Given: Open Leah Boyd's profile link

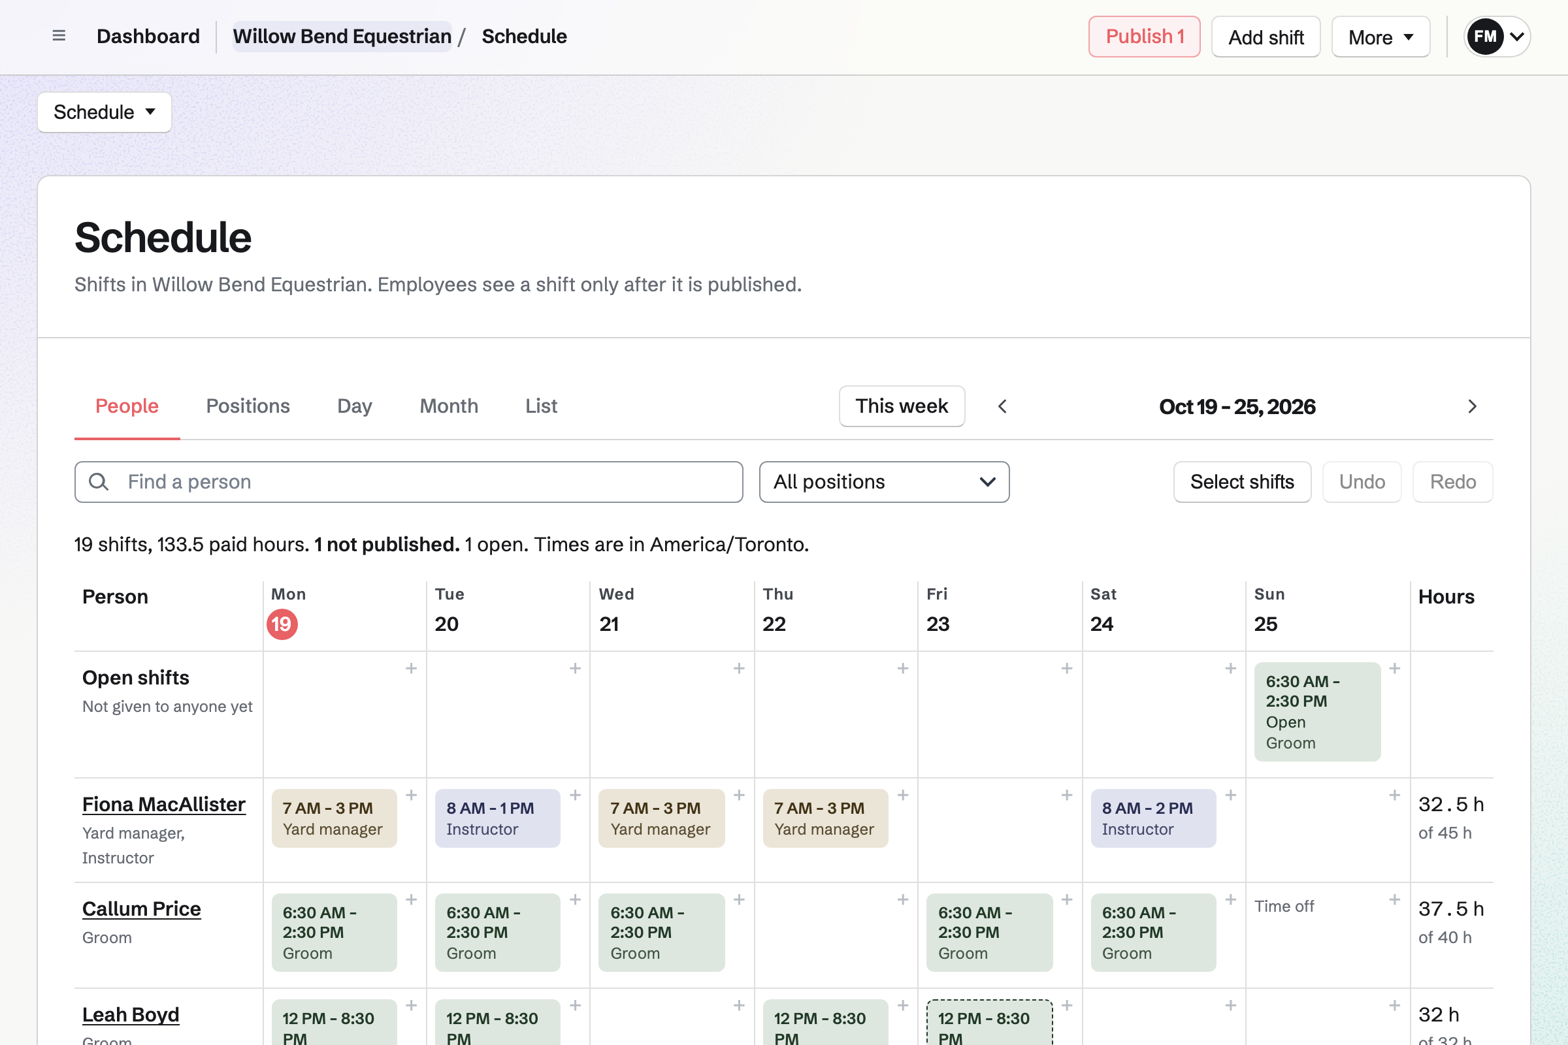Looking at the screenshot, I should (131, 1014).
